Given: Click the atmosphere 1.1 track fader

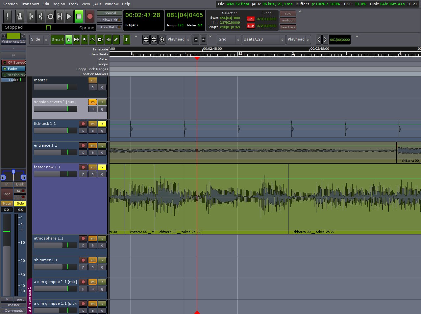Looking at the screenshot, I should pos(55,245).
